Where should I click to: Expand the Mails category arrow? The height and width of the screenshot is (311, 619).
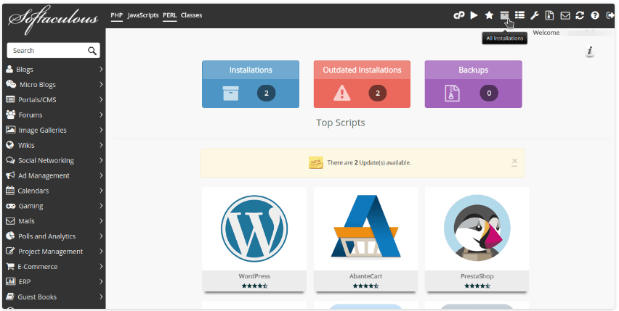tap(101, 221)
